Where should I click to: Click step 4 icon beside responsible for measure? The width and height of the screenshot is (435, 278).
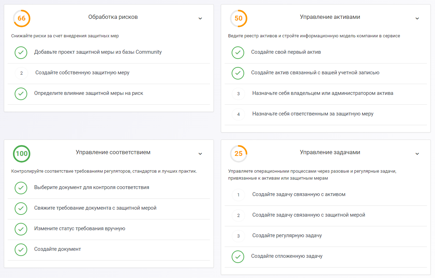pyautogui.click(x=238, y=114)
